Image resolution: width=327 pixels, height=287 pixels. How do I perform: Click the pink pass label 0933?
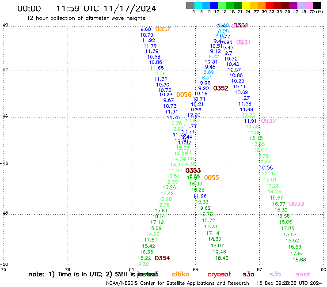coord(297,204)
